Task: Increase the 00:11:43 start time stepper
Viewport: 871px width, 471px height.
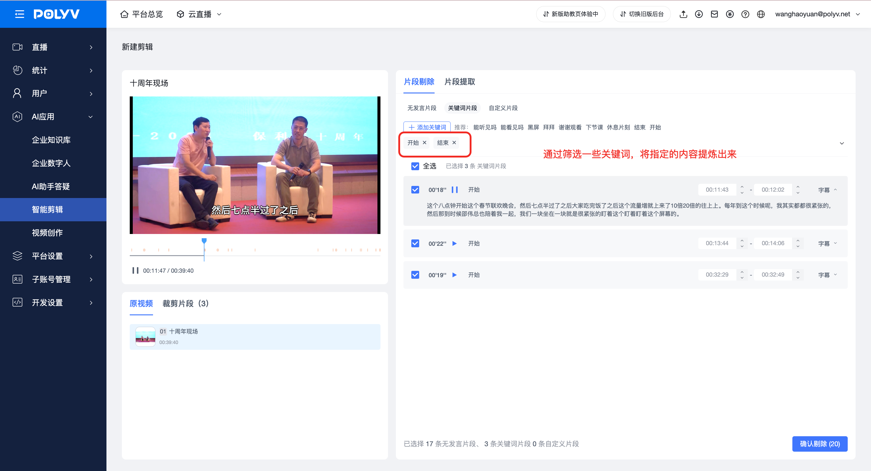Action: pyautogui.click(x=742, y=187)
